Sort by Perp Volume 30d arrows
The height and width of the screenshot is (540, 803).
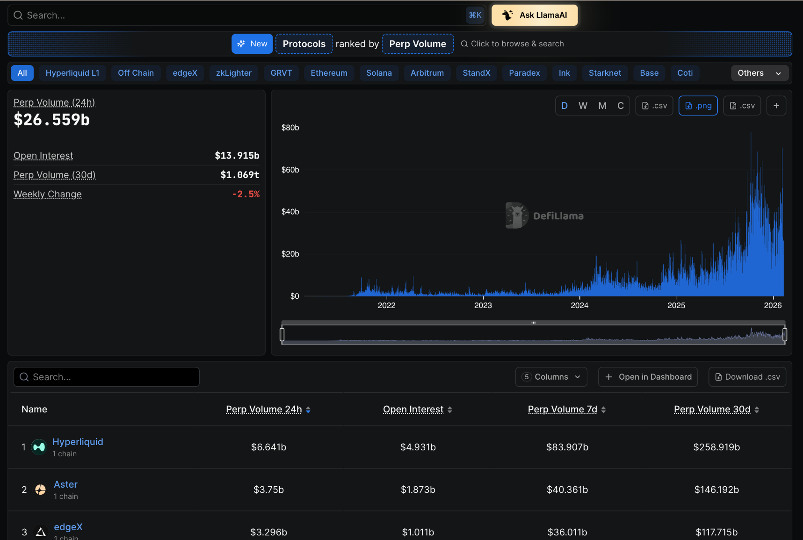[757, 410]
